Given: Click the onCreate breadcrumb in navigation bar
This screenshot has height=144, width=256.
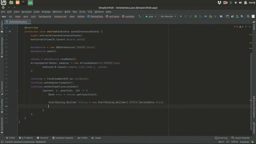Looking at the screenshot, I should [x=112, y=16].
